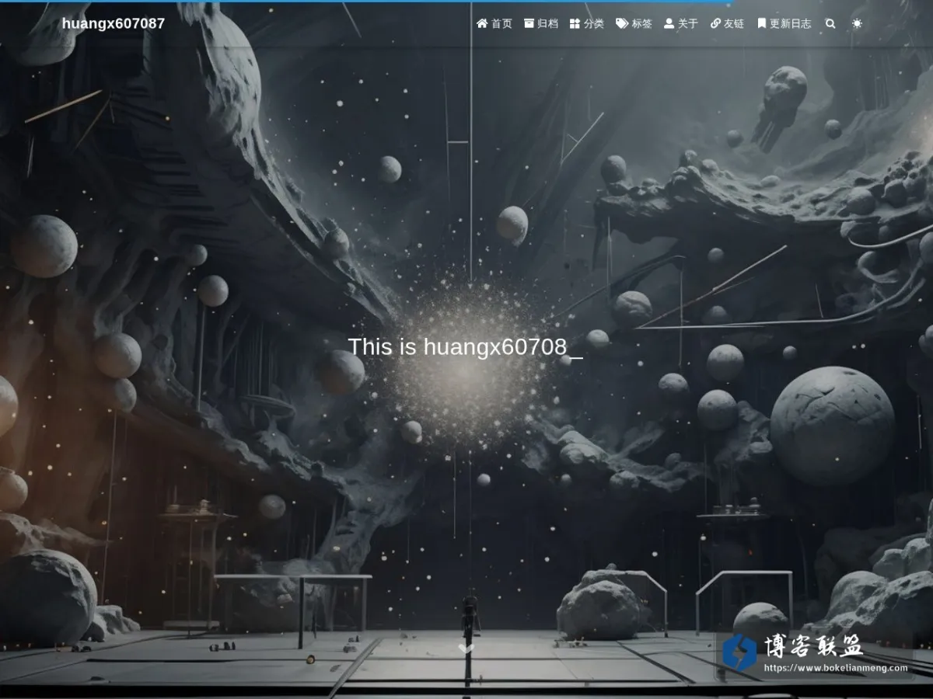Click the 博客联盟 badge link
933x699 pixels.
click(815, 653)
